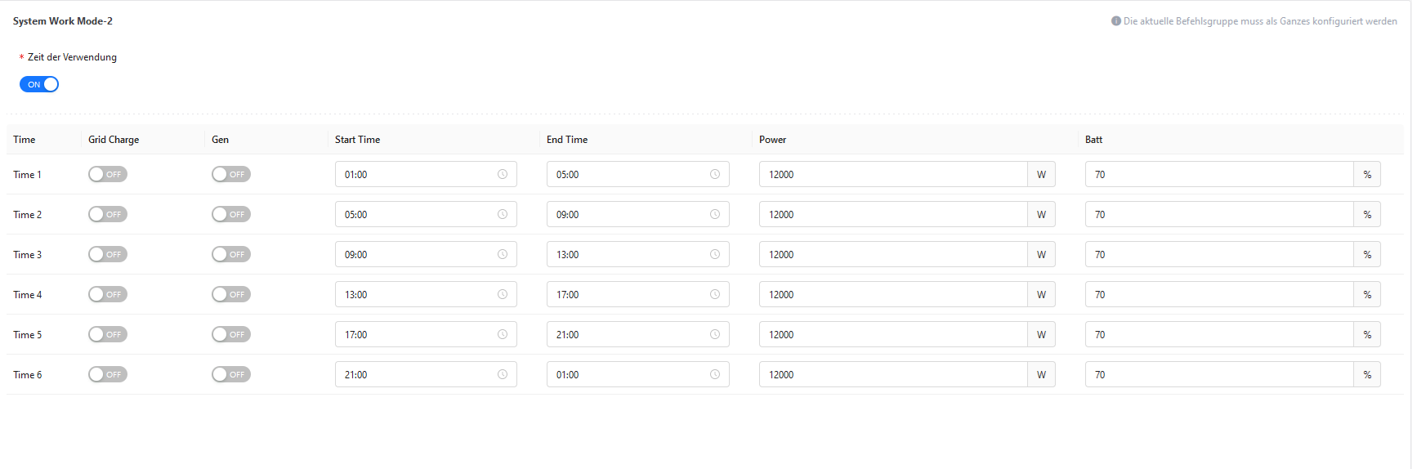
Task: Click the info icon beside Befehlsgruppe notice
Action: tap(1116, 21)
